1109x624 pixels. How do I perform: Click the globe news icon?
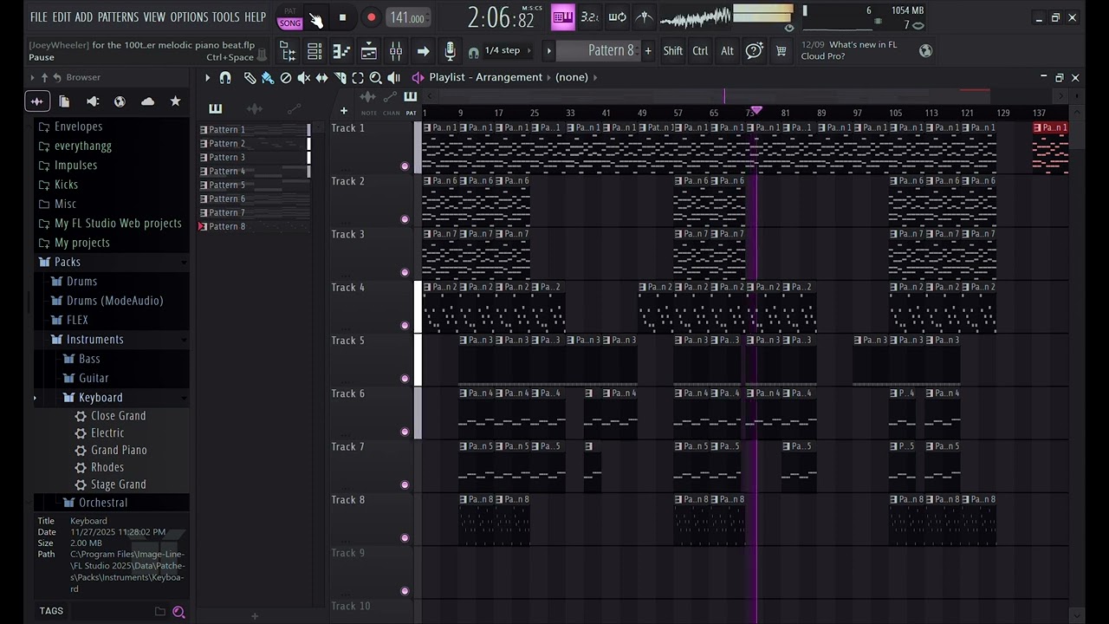click(x=925, y=51)
